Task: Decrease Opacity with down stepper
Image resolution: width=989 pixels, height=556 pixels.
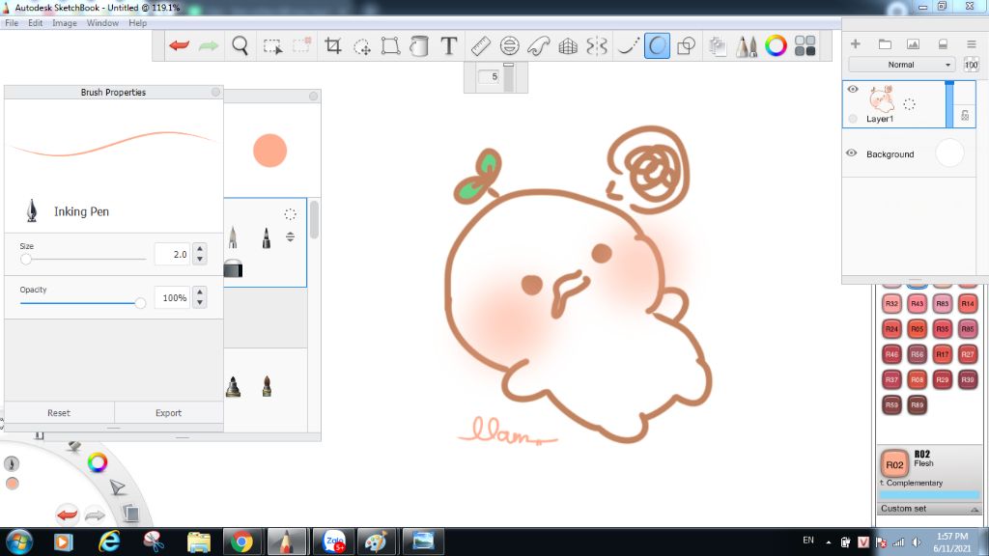Action: pos(200,302)
